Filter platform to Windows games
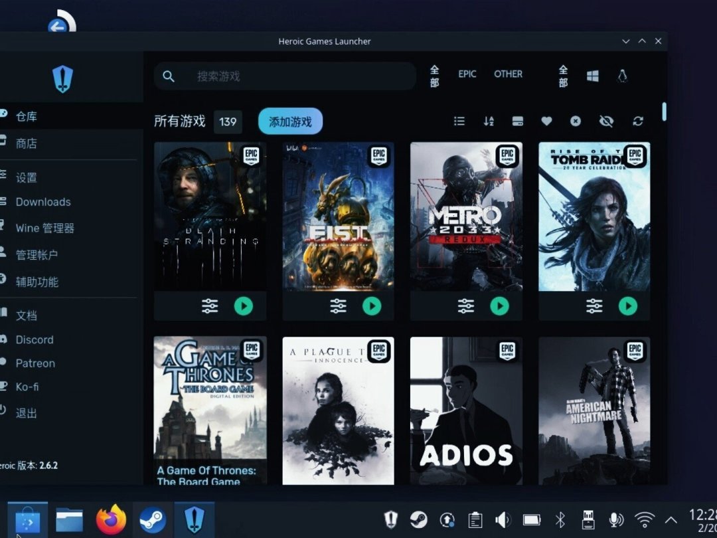Image resolution: width=717 pixels, height=538 pixels. [593, 76]
